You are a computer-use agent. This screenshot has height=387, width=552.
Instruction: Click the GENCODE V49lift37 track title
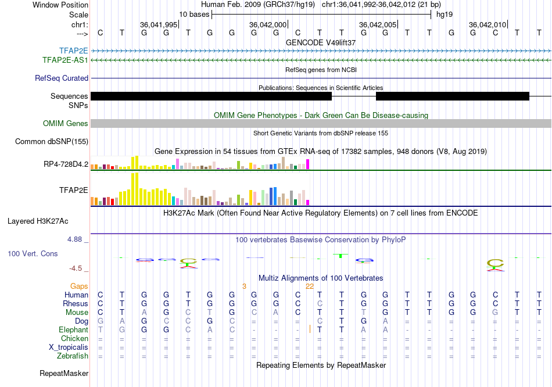coord(321,42)
